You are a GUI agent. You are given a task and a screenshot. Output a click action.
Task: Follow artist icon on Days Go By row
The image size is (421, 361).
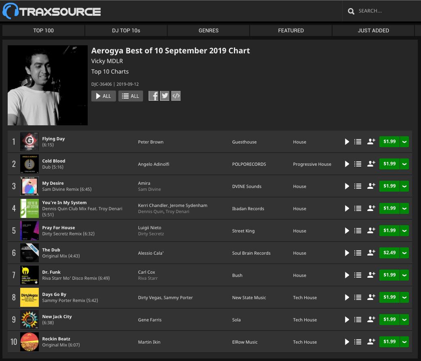click(371, 297)
